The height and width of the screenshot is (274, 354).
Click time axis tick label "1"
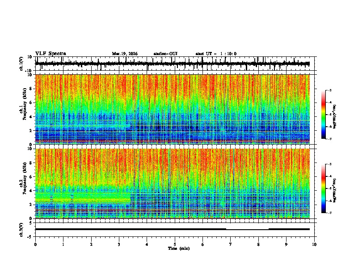(x=63, y=244)
